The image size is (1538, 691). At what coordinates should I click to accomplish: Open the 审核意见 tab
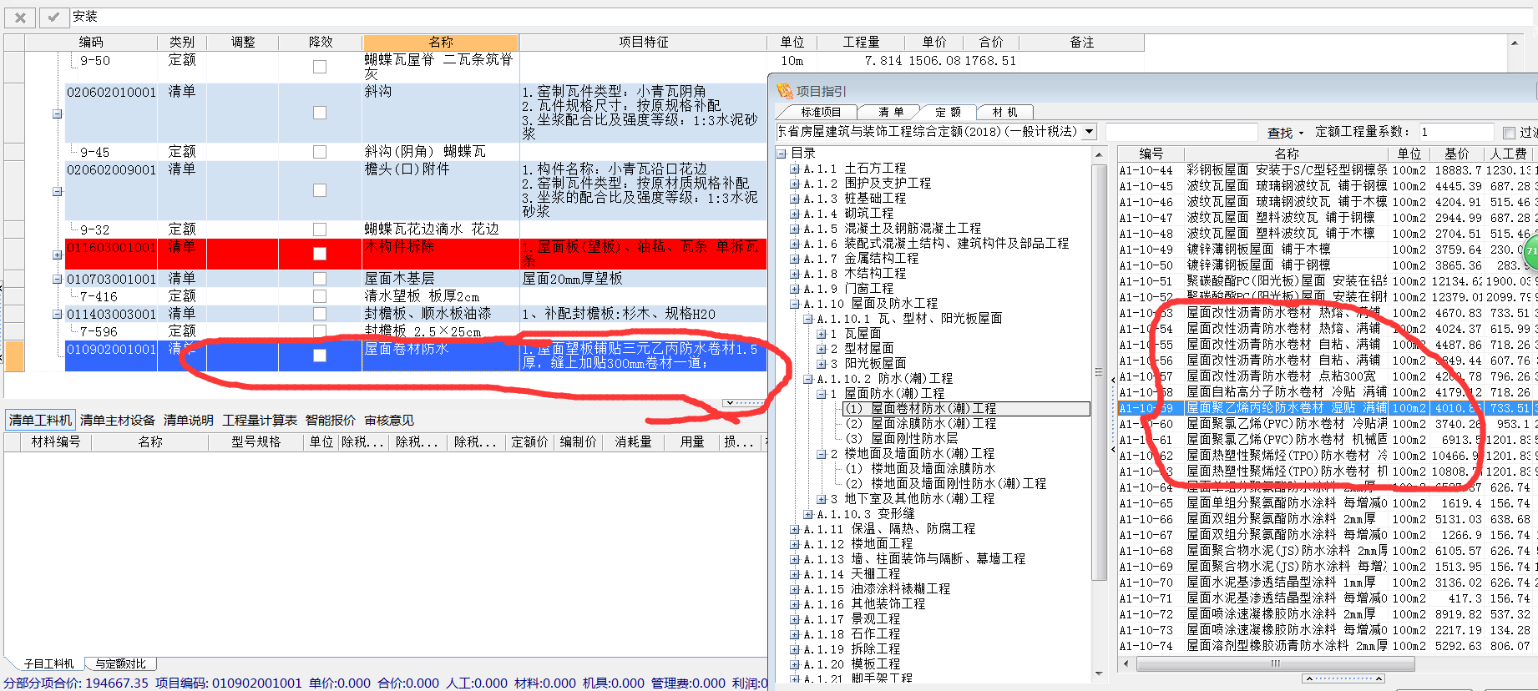point(389,420)
